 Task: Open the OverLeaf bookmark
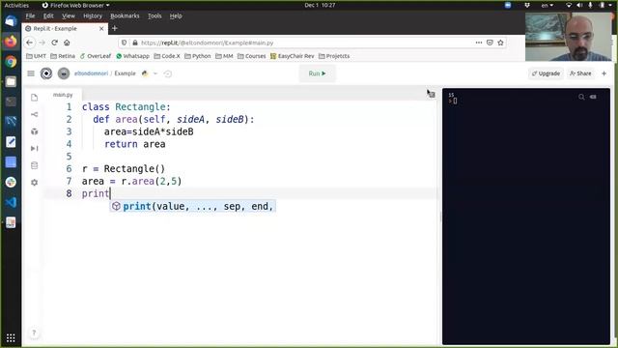coord(96,56)
